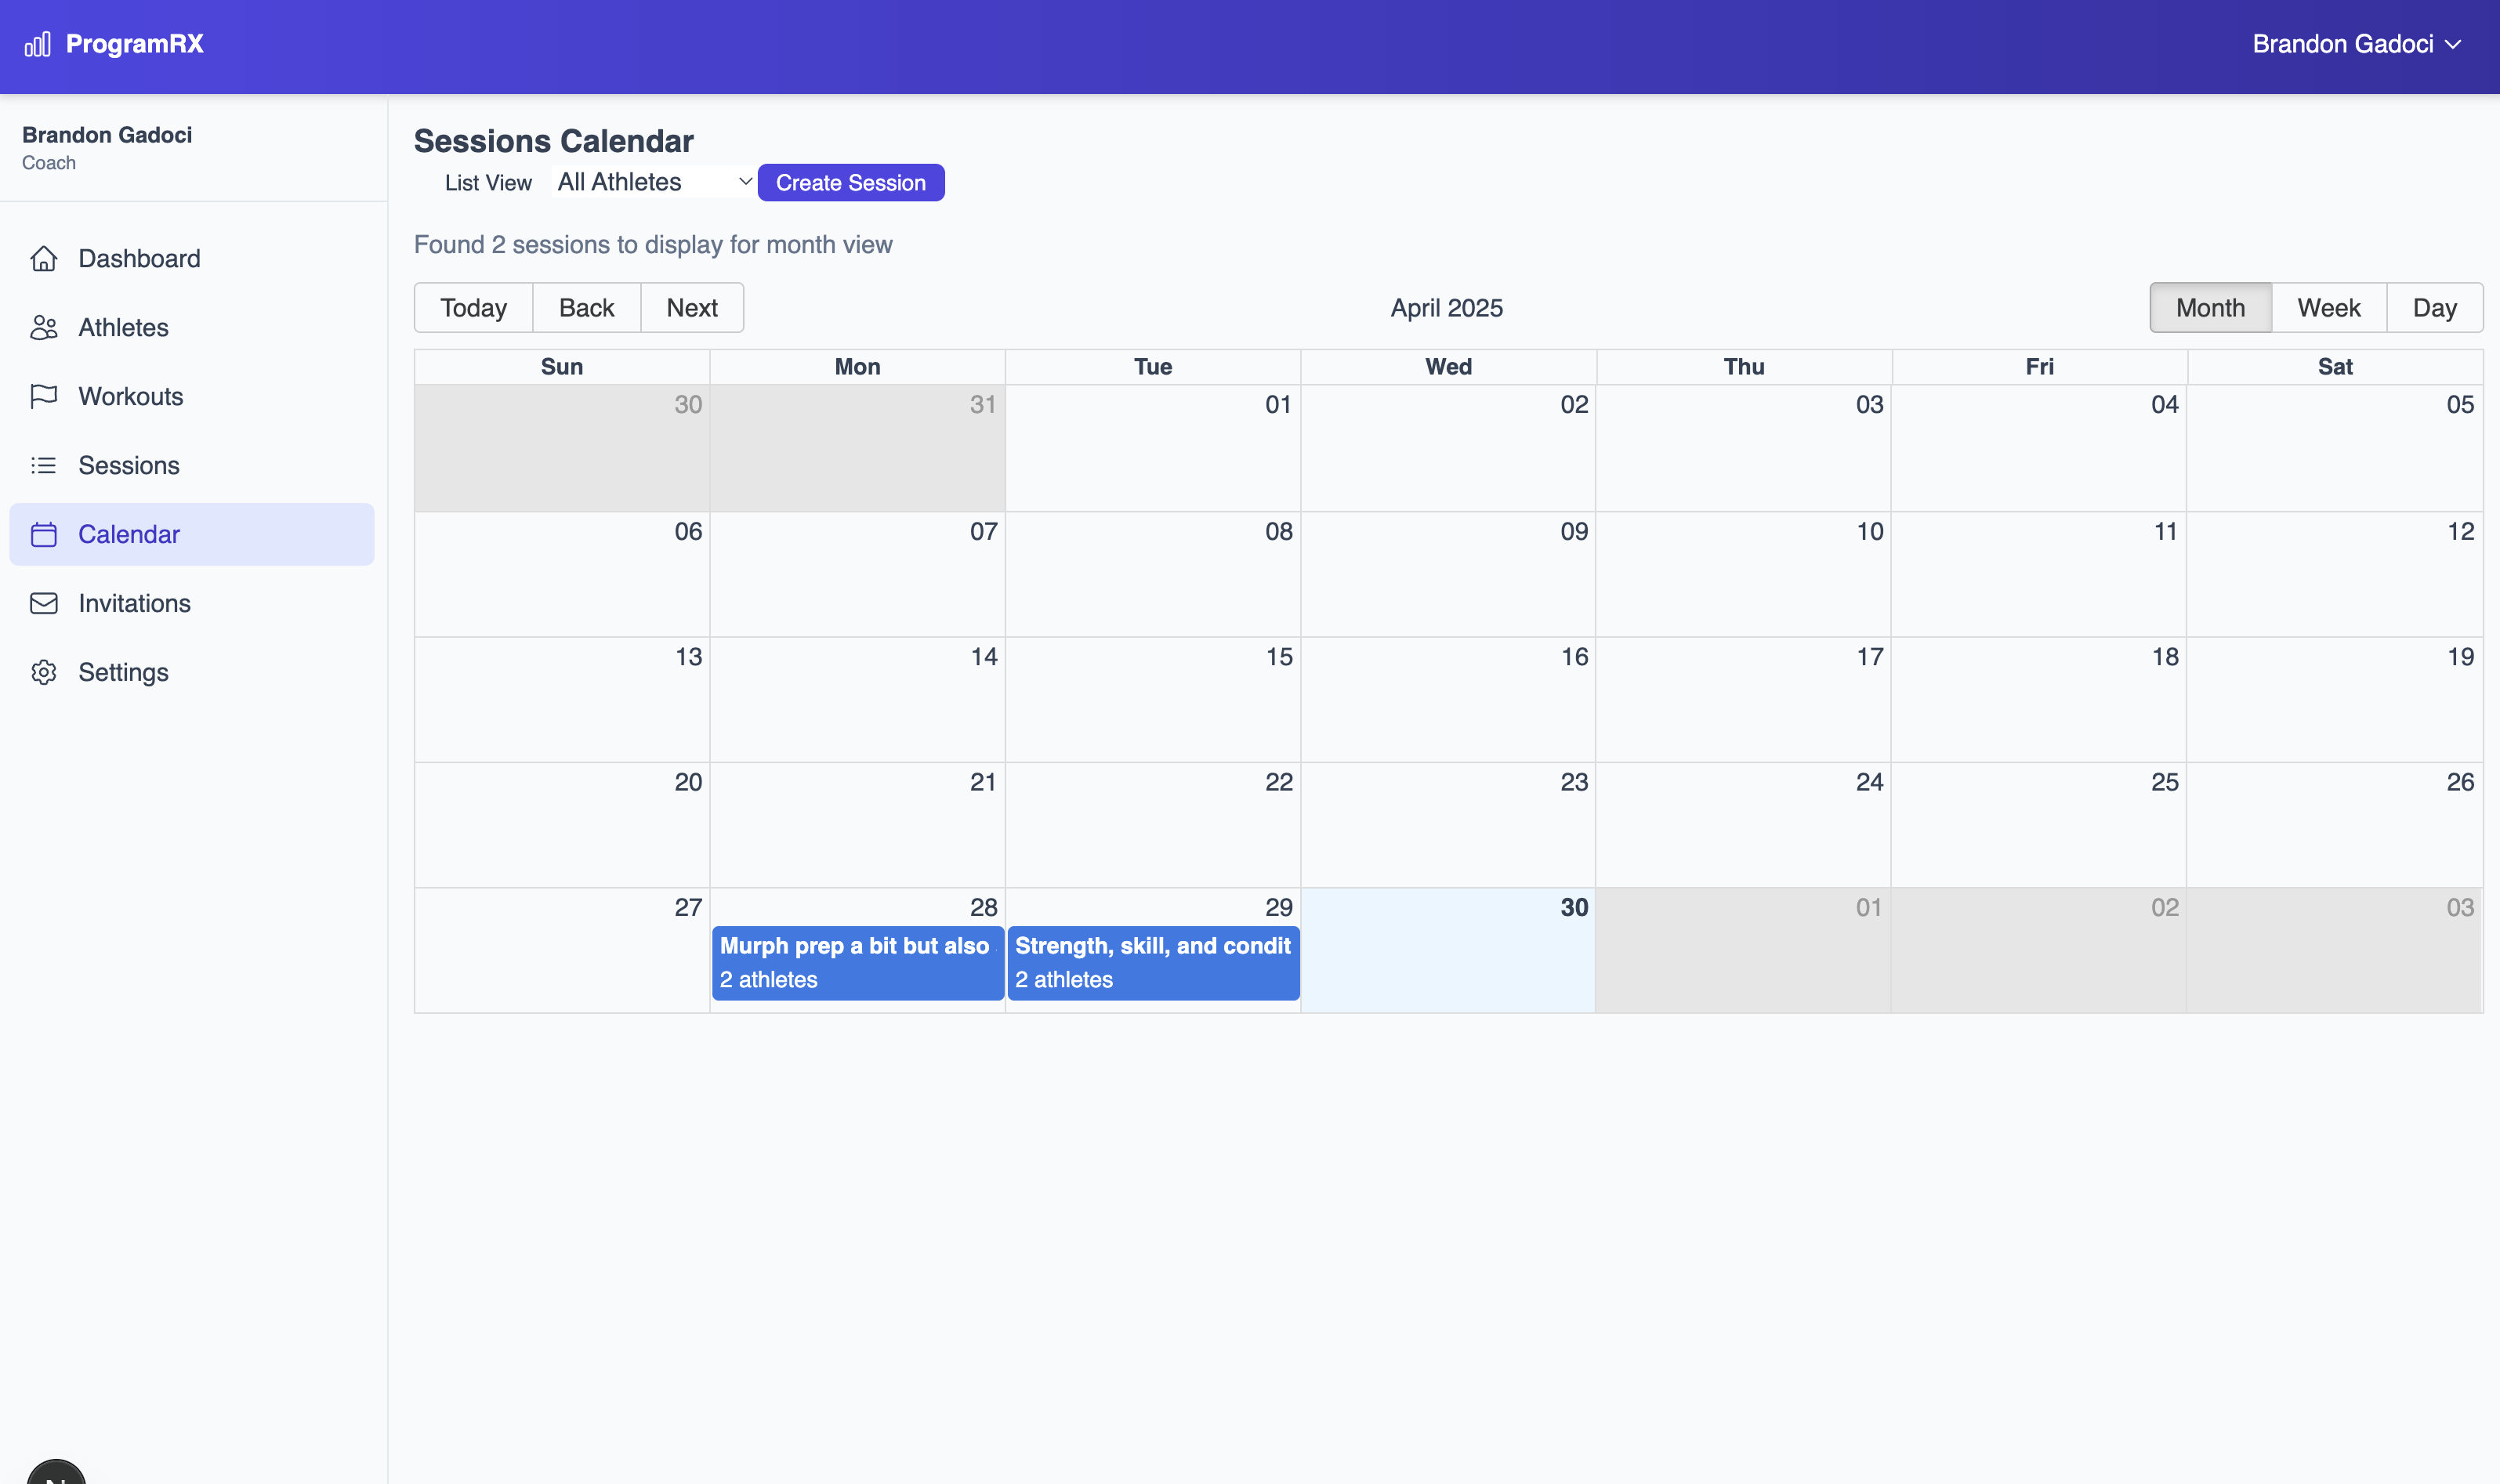
Task: Select date 04 on the calendar
Action: [2165, 405]
